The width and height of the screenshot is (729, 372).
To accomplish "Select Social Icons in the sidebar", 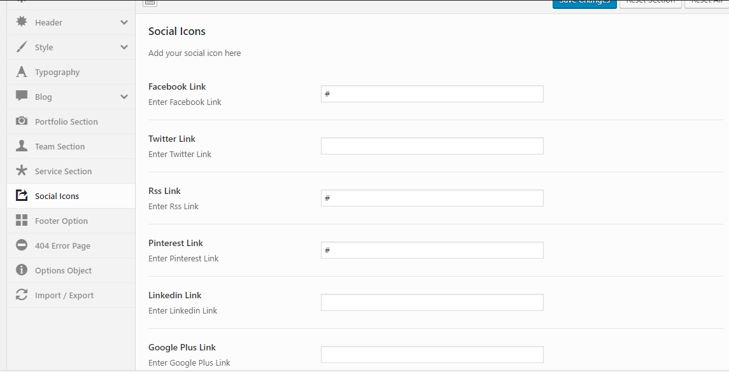I will [x=71, y=195].
